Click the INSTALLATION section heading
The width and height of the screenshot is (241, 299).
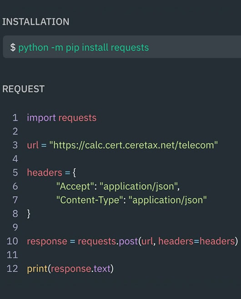(36, 21)
